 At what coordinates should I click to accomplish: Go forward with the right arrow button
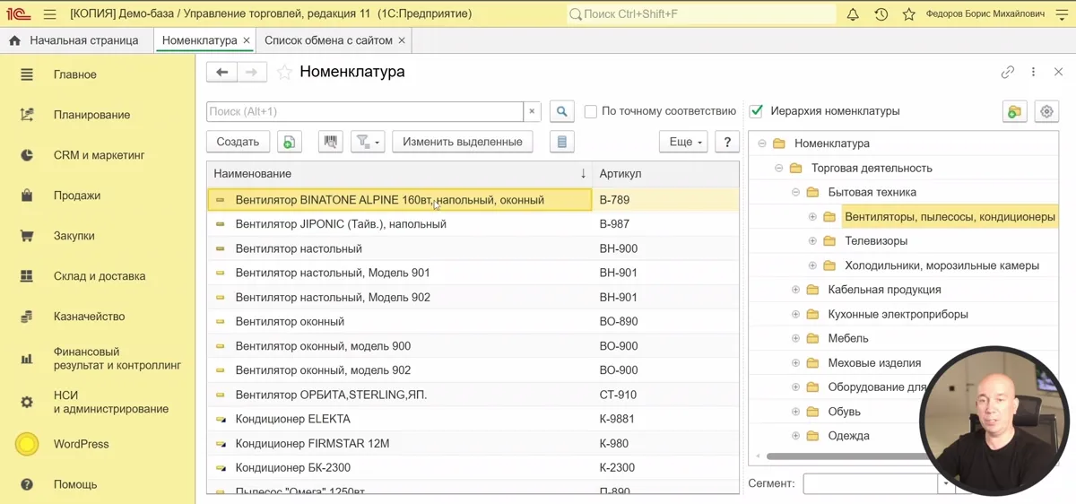[251, 72]
